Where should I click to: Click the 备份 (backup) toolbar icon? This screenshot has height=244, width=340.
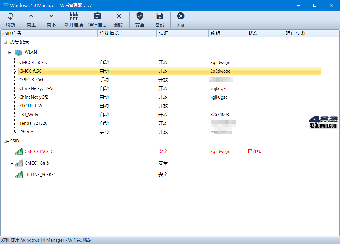tap(160, 16)
